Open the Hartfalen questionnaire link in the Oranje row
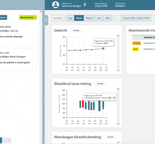This screenshot has height=144, width=155. [x=149, y=43]
